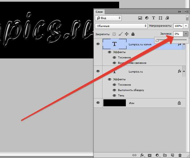
Task: Click the Заливка label
Action: point(166,34)
